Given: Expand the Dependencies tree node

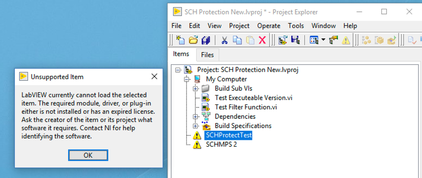Looking at the screenshot, I should (195, 116).
